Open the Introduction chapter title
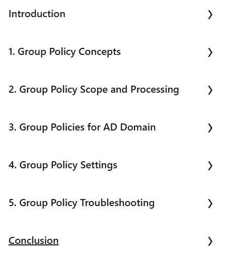This screenshot has width=226, height=259. point(37,14)
